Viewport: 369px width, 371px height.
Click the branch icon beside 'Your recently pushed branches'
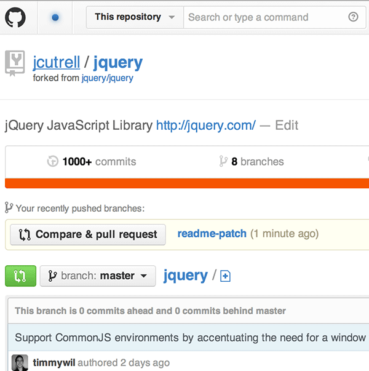pyautogui.click(x=9, y=207)
